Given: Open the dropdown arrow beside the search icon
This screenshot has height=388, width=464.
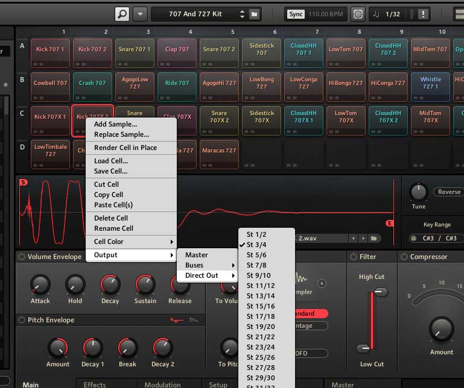Looking at the screenshot, I should point(140,14).
